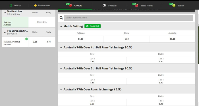The width and height of the screenshot is (199, 106).
Task: Collapse the Match Betting market
Action: point(61,26)
